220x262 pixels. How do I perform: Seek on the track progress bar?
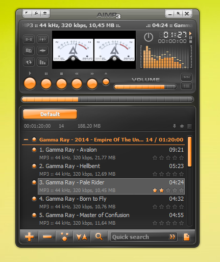click(x=107, y=100)
